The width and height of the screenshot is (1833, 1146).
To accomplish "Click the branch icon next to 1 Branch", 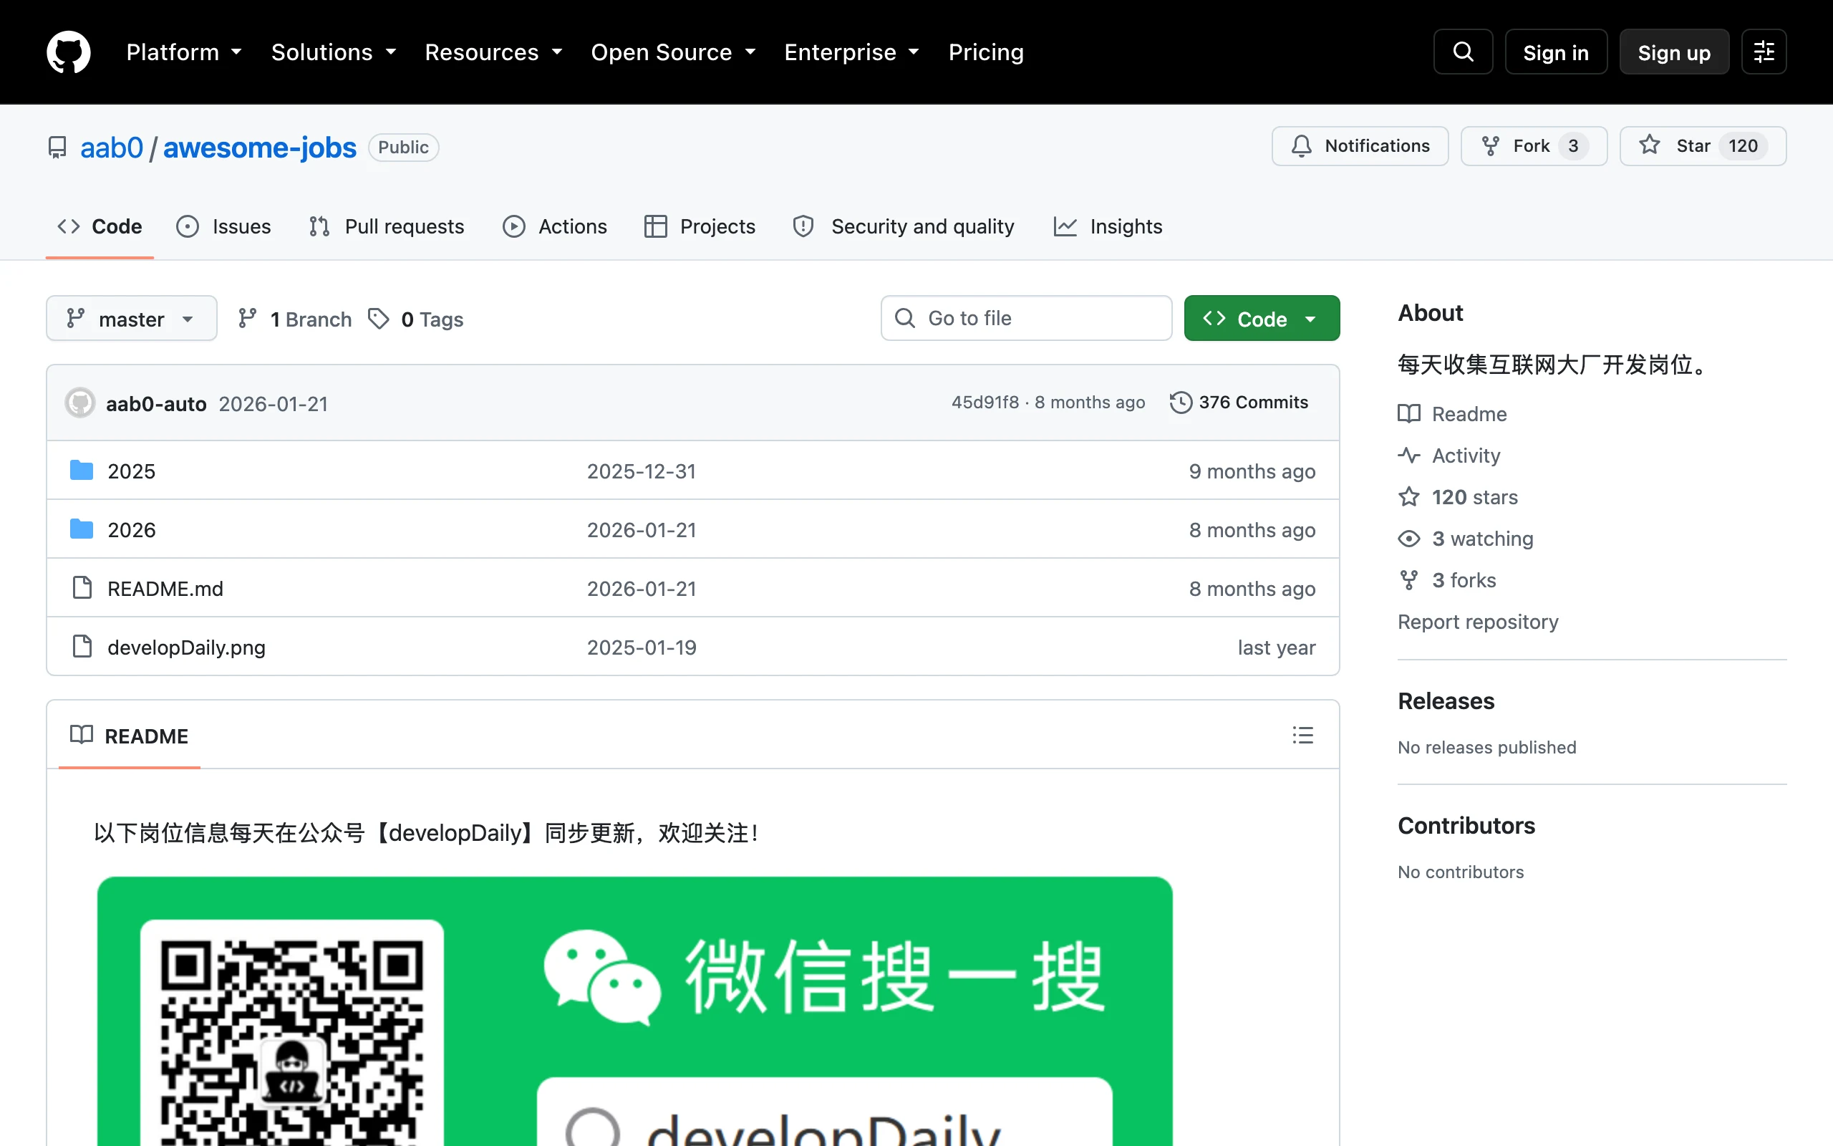I will coord(247,319).
